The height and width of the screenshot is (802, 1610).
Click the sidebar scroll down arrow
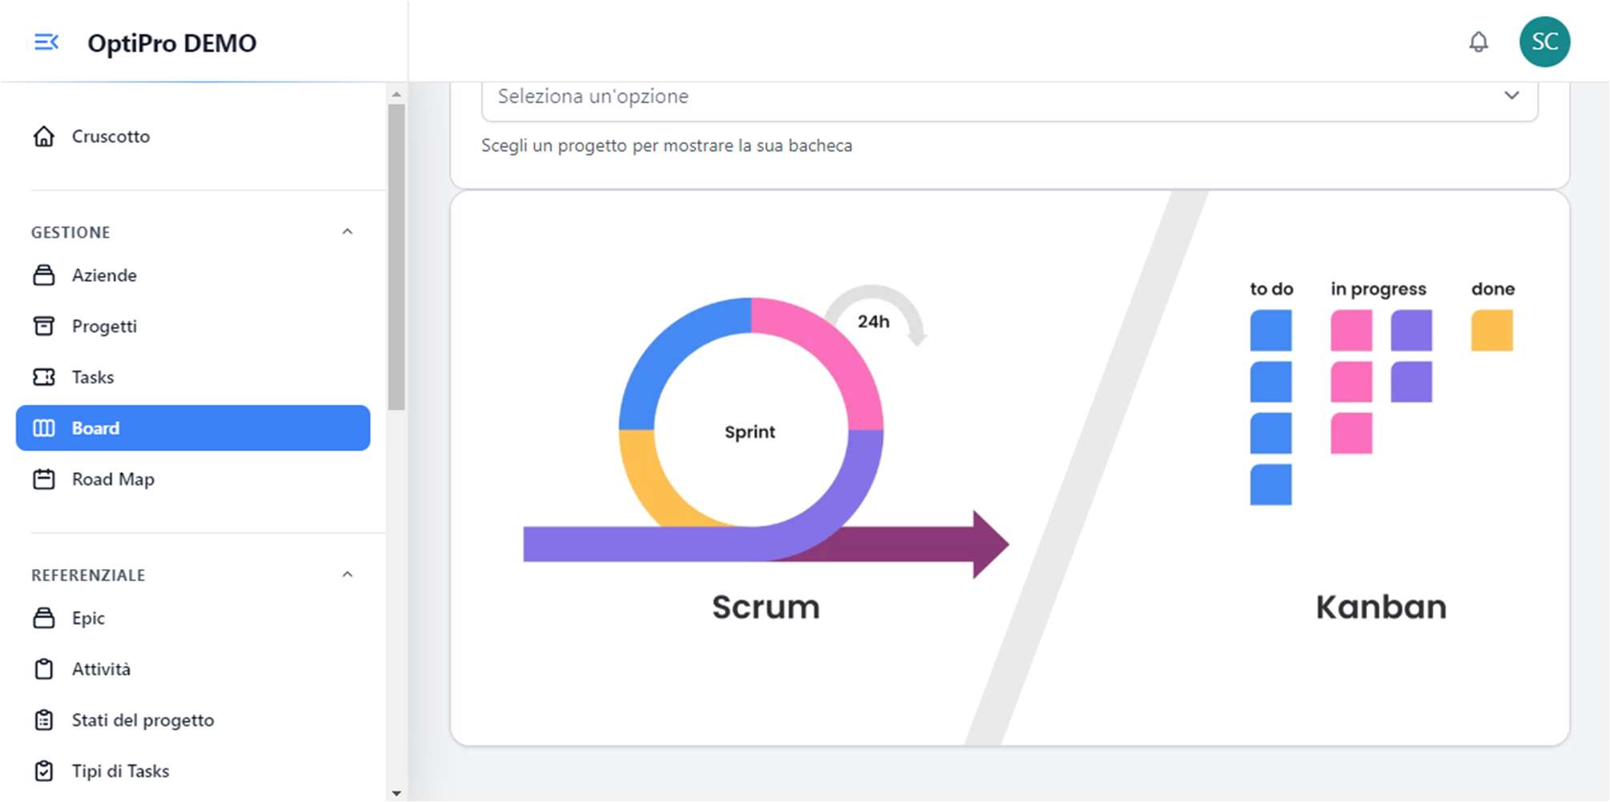pyautogui.click(x=396, y=793)
